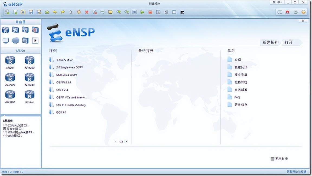Image resolution: width=312 pixels, height=176 pixels.
Task: Open settings gear icon at top right
Action: click(296, 12)
